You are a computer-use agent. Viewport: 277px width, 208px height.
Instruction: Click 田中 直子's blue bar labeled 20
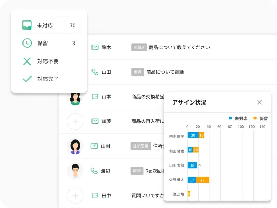point(193,135)
